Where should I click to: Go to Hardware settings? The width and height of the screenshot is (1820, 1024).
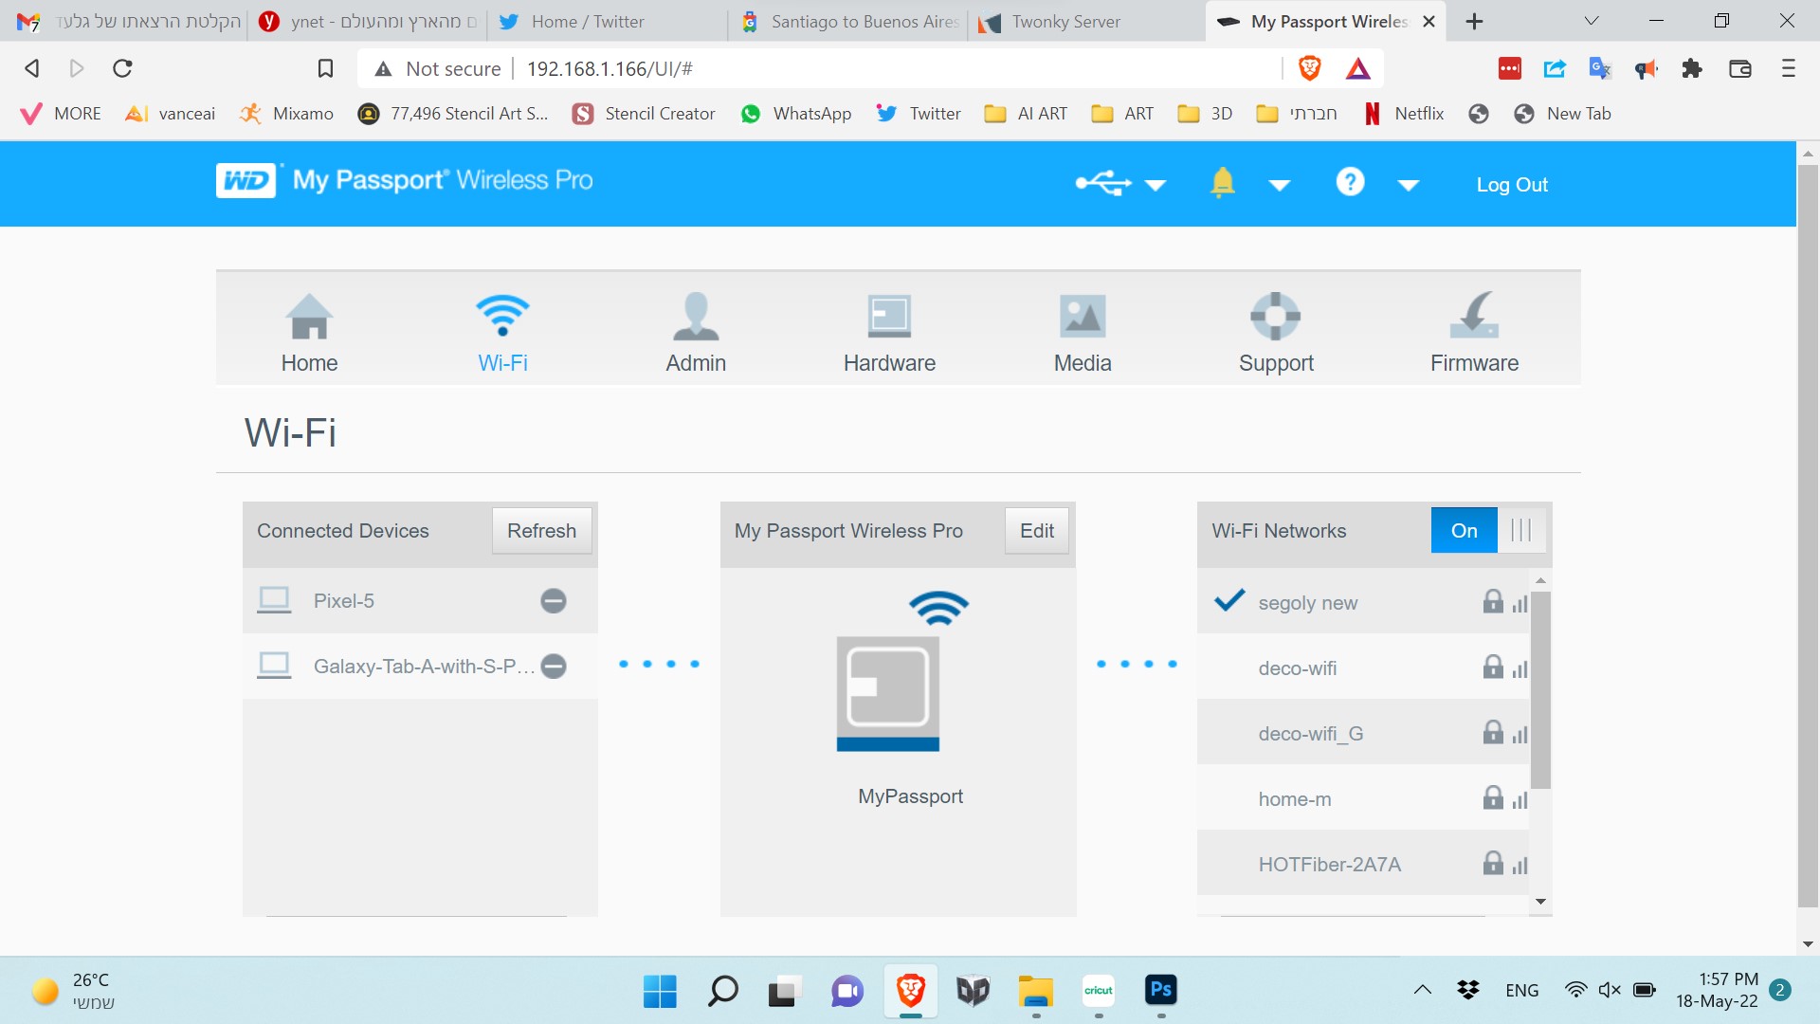pyautogui.click(x=889, y=332)
